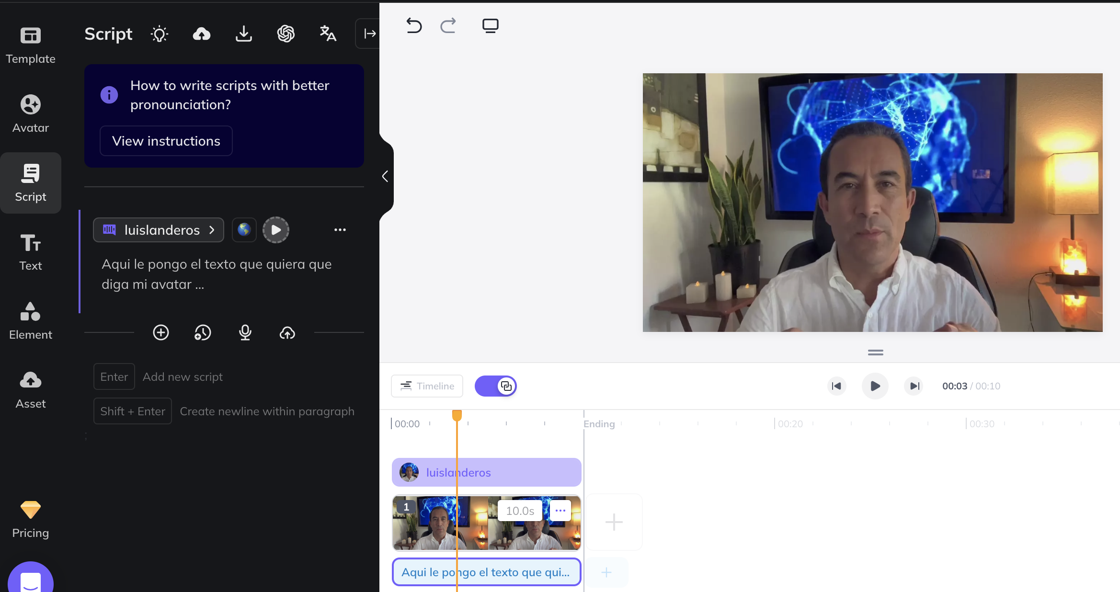Switch to the Avatar tab
Screen dimensions: 1120x592
coord(30,113)
